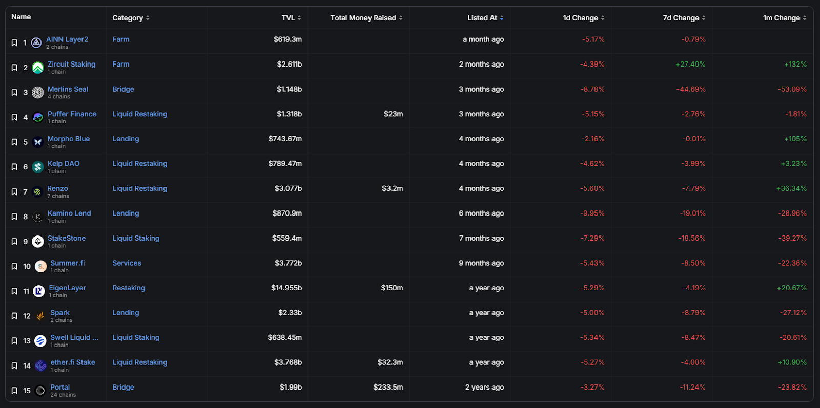Bookmark the Zircuit Staking row
Viewport: 820px width, 408px height.
pos(14,68)
